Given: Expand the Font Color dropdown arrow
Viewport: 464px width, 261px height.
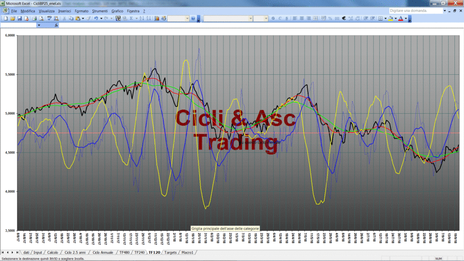Looking at the screenshot, I should click(x=406, y=18).
